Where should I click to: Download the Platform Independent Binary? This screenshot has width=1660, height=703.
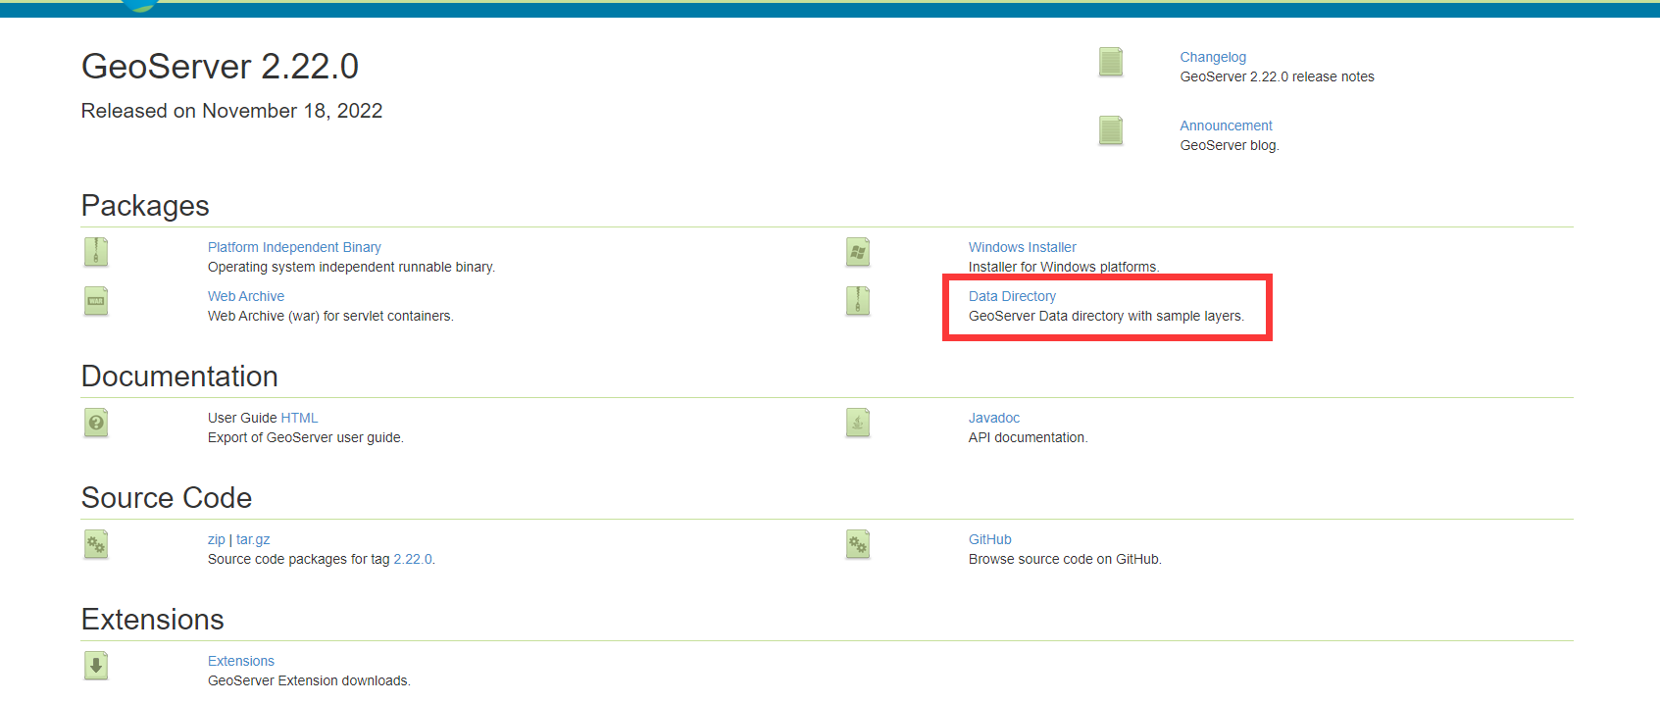pos(294,247)
